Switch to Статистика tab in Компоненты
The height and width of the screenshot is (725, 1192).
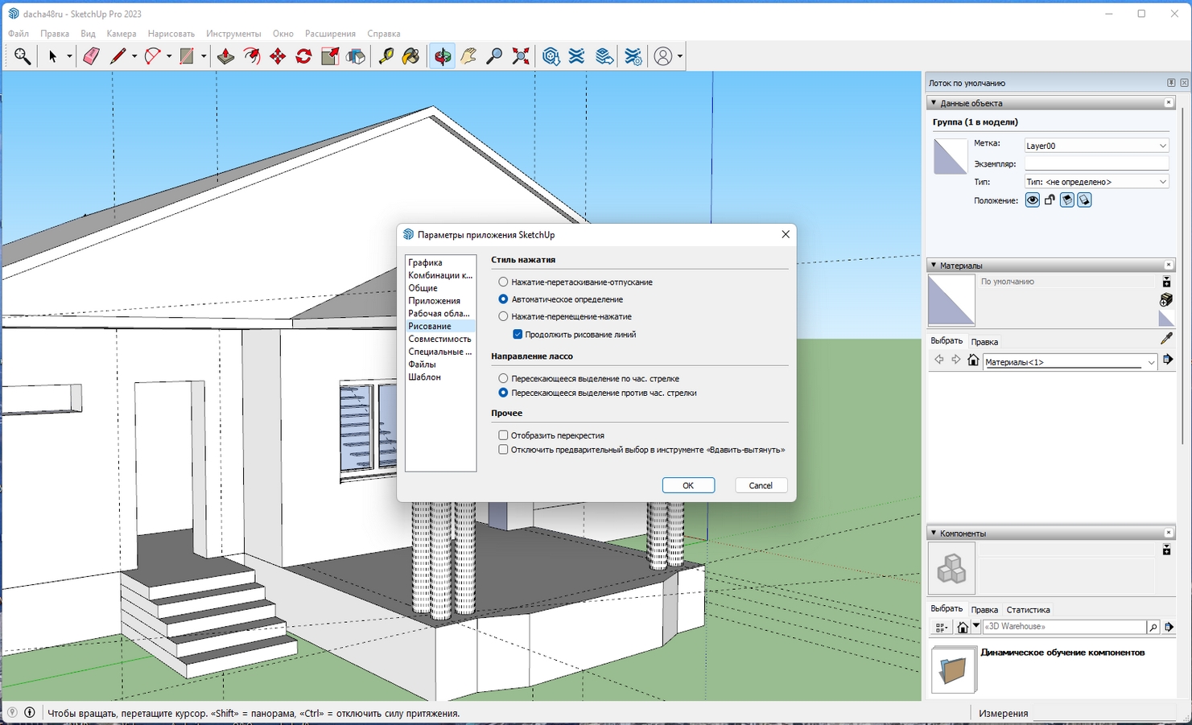(1028, 610)
